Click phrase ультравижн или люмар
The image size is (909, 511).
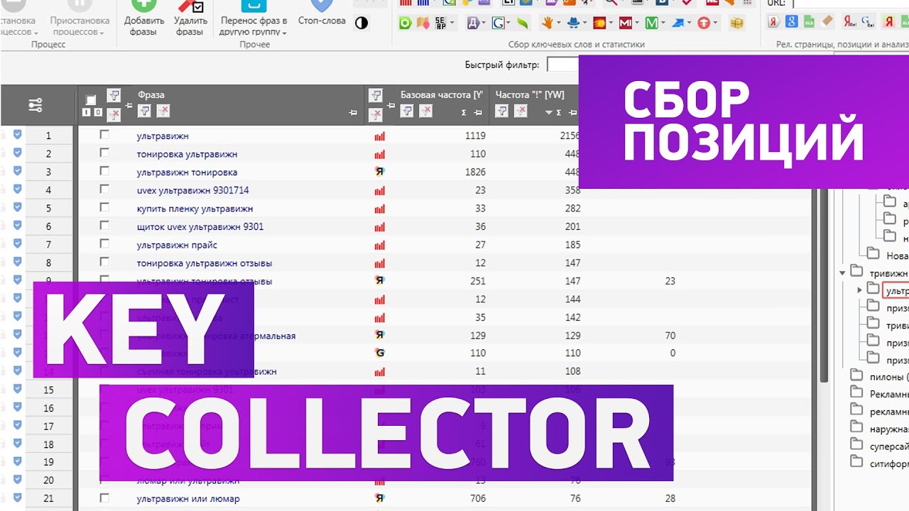pos(188,499)
